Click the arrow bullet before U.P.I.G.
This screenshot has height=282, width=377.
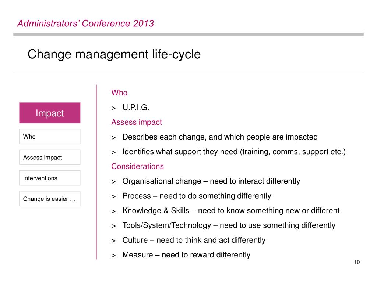pyautogui.click(x=113, y=108)
